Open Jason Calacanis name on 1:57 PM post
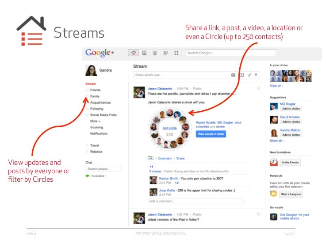 tap(160, 215)
